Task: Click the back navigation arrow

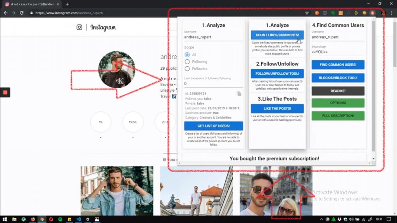Action: (x=5, y=12)
